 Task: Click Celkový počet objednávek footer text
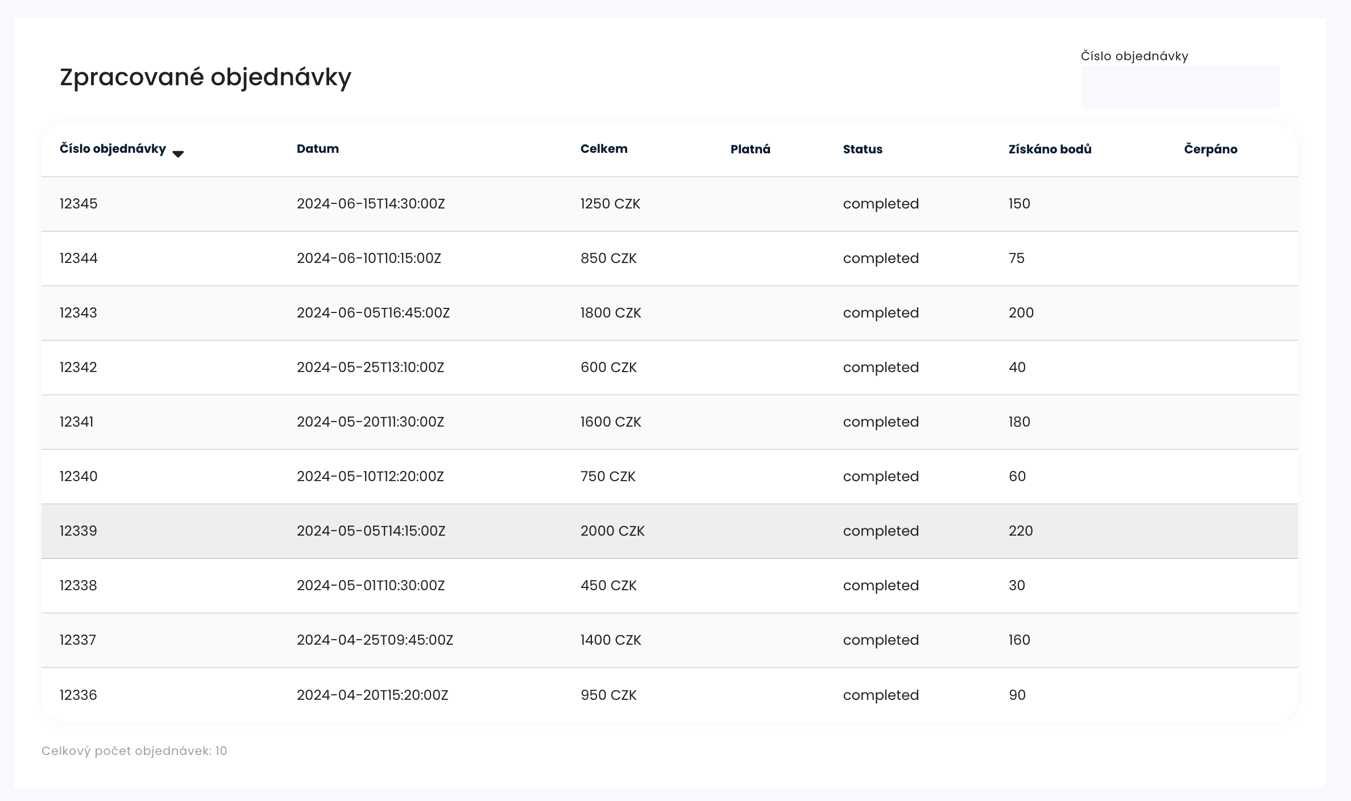coord(134,751)
